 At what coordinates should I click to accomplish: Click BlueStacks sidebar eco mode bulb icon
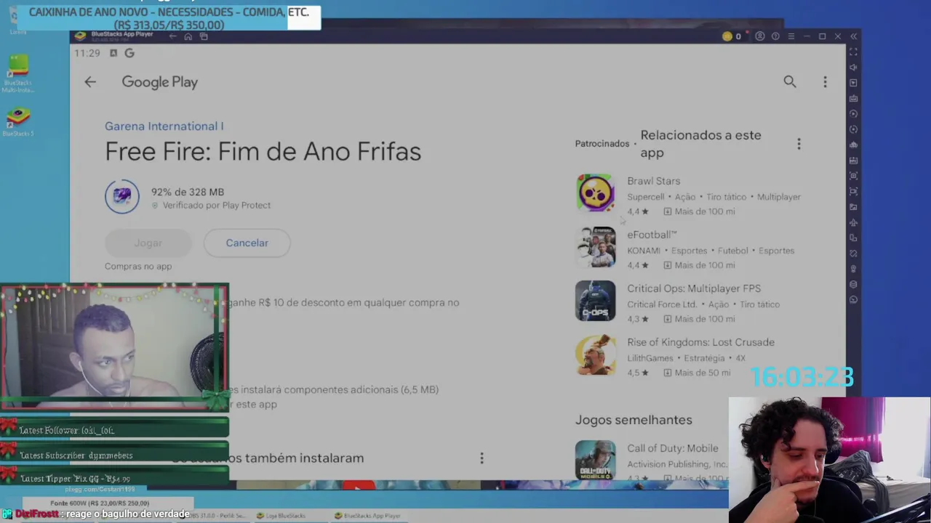(854, 269)
